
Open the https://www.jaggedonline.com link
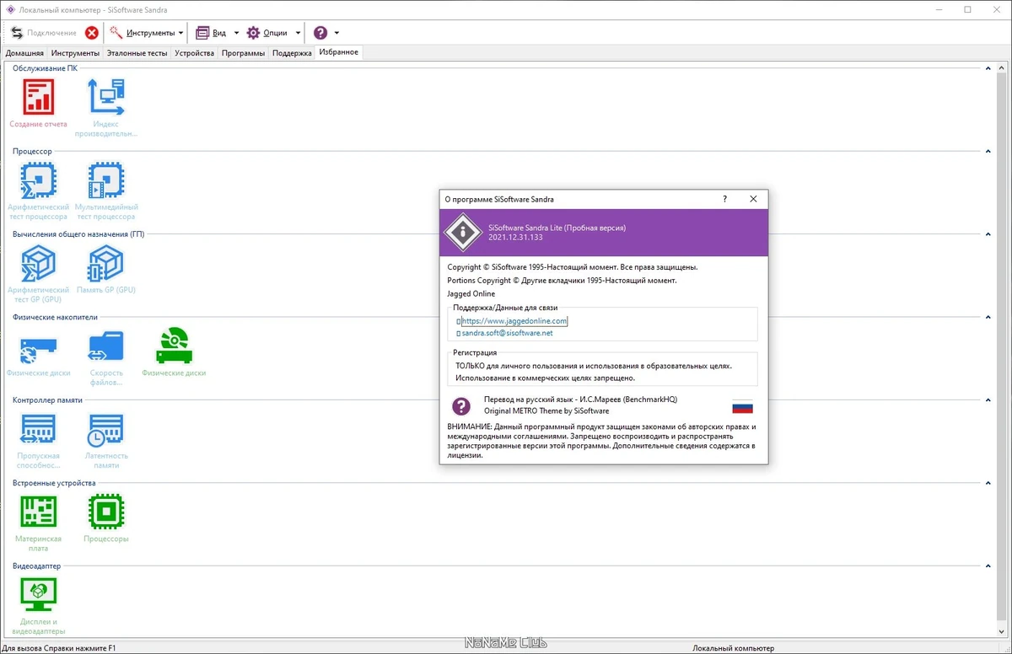pos(514,321)
